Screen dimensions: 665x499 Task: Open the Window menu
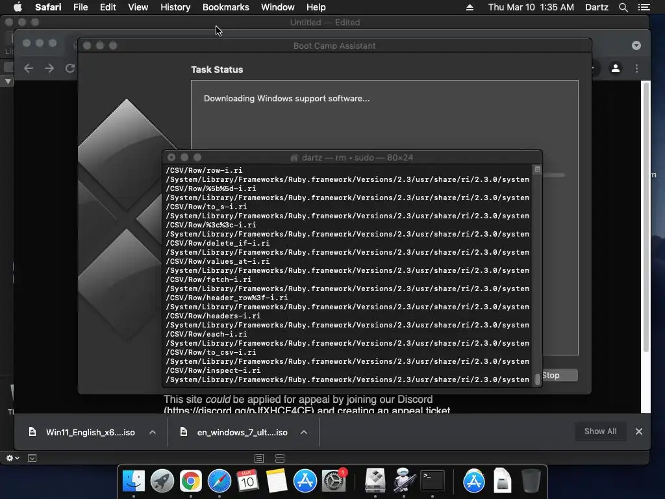[x=277, y=7]
